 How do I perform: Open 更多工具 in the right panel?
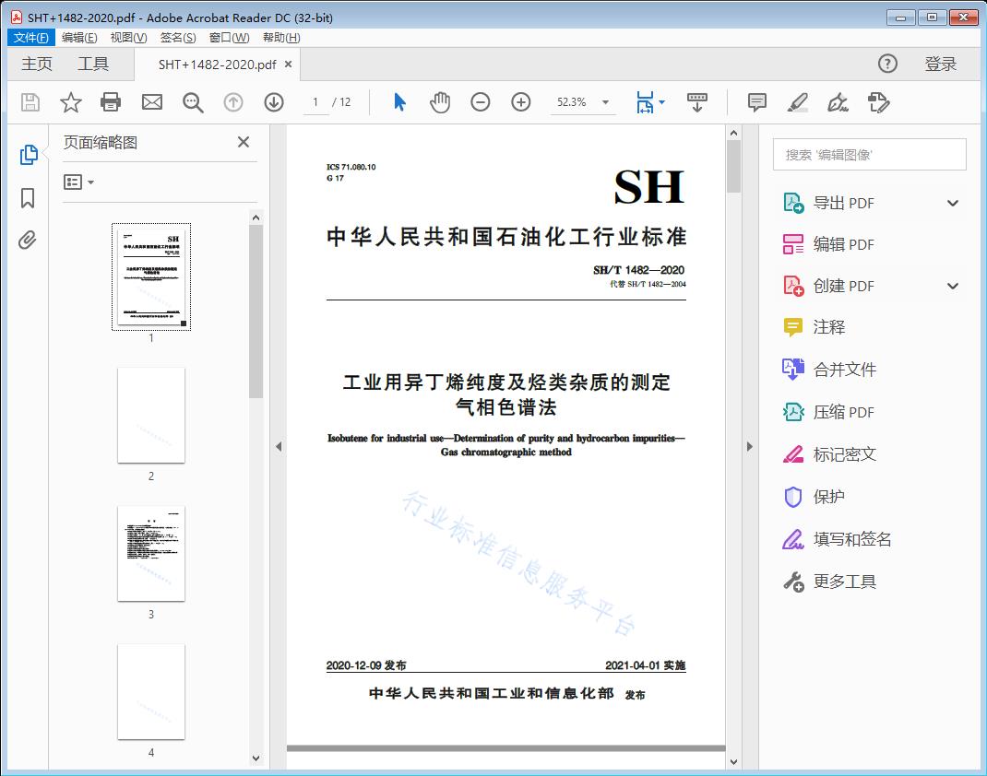point(845,582)
